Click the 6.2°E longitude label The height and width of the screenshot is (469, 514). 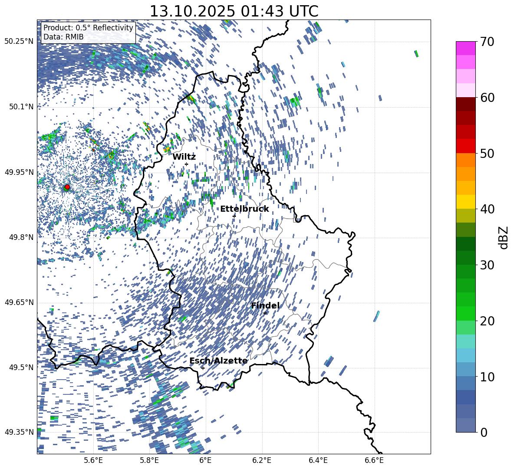(x=262, y=461)
